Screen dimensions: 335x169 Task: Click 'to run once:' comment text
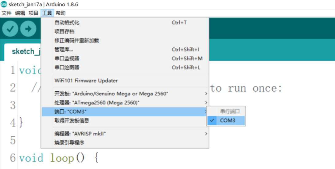(x=246, y=88)
